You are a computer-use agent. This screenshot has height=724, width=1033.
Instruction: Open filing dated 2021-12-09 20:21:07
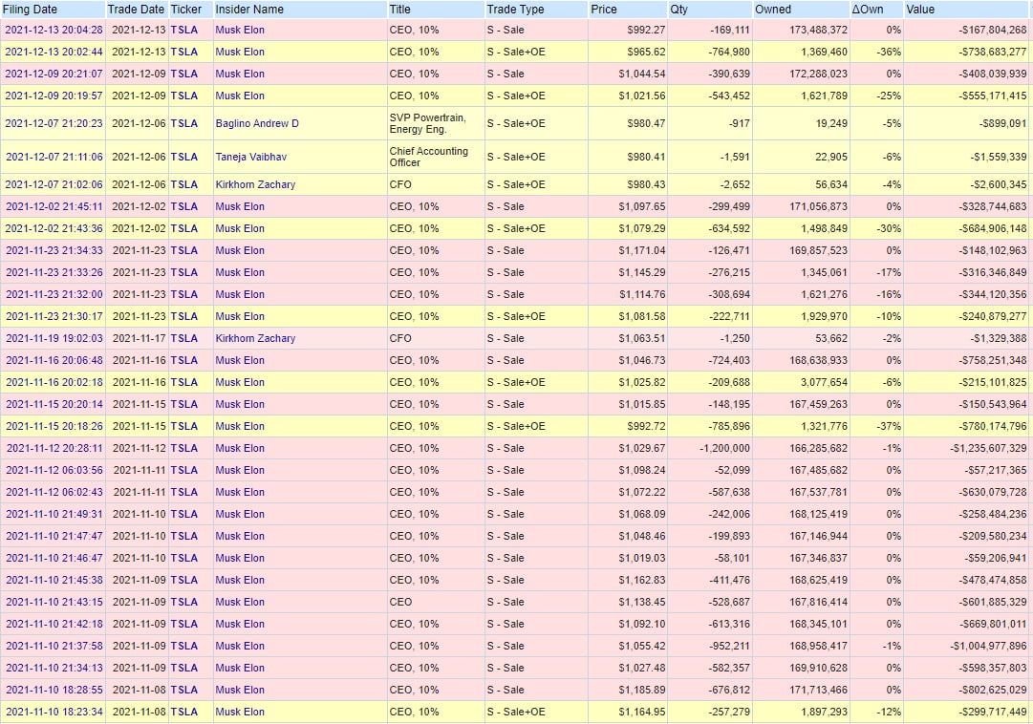click(x=54, y=74)
